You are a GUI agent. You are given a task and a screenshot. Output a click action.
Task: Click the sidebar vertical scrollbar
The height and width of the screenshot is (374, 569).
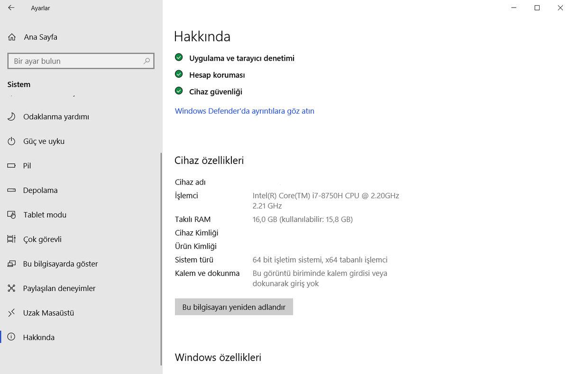(161, 258)
